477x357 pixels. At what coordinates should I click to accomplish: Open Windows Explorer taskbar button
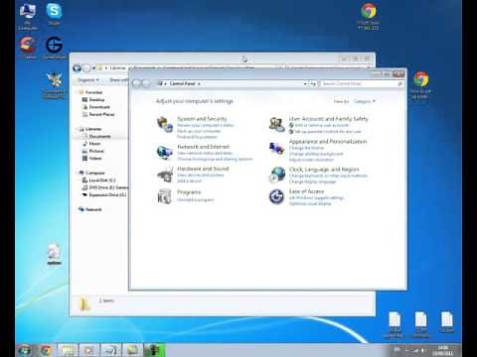click(68, 350)
